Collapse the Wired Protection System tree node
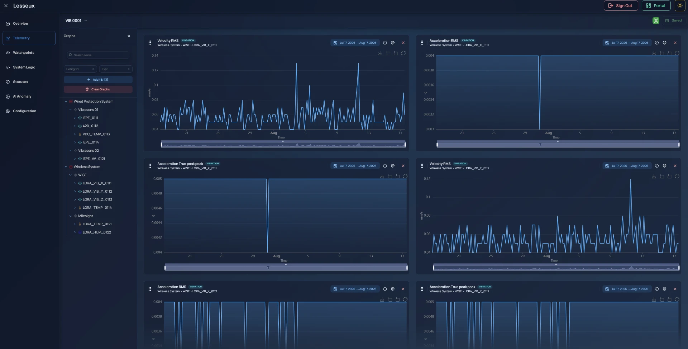The height and width of the screenshot is (349, 688). point(66,102)
